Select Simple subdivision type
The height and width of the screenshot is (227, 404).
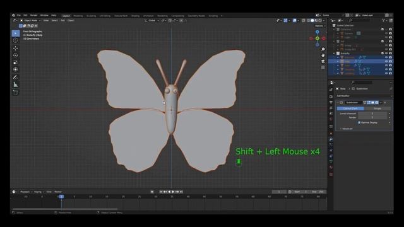[x=377, y=108]
